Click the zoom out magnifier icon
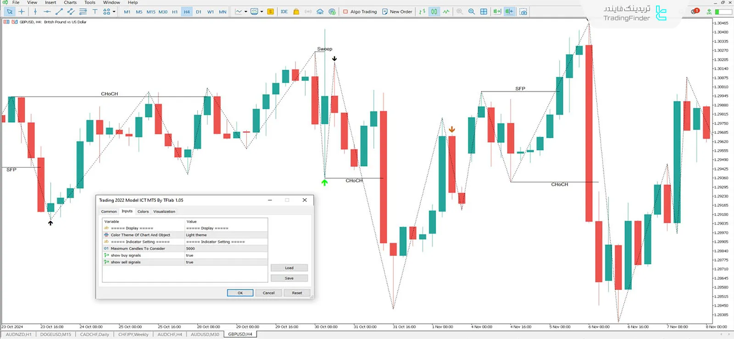Image resolution: width=734 pixels, height=339 pixels. click(x=472, y=11)
